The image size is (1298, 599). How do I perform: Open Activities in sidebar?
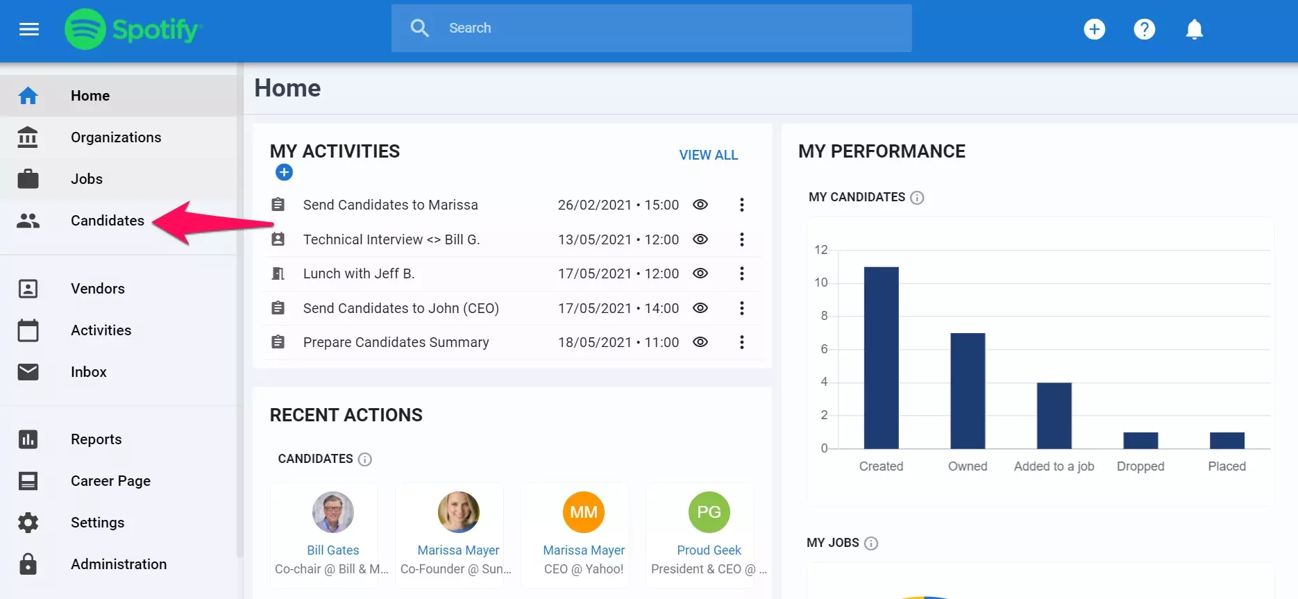[x=101, y=330]
